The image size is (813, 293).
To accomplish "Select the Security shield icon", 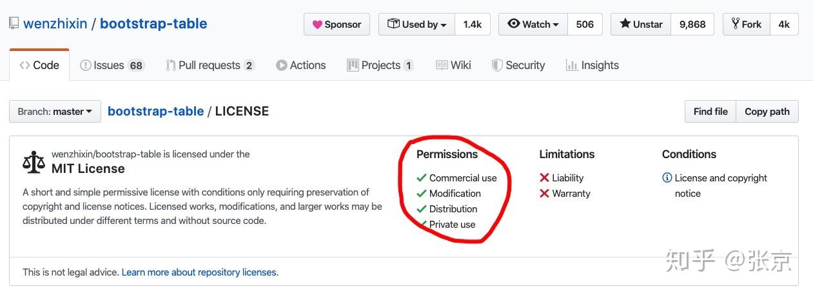I will (497, 65).
